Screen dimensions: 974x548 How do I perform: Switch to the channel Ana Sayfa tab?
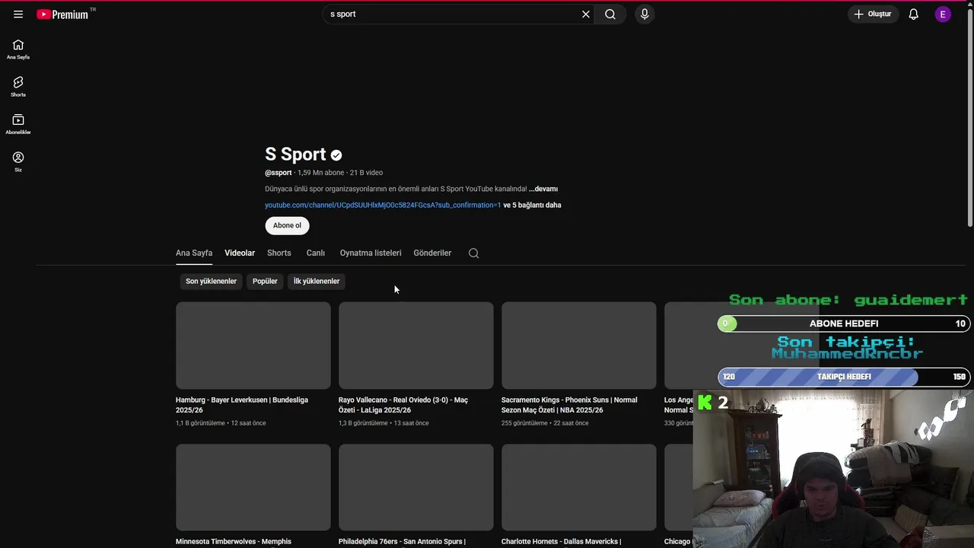194,253
